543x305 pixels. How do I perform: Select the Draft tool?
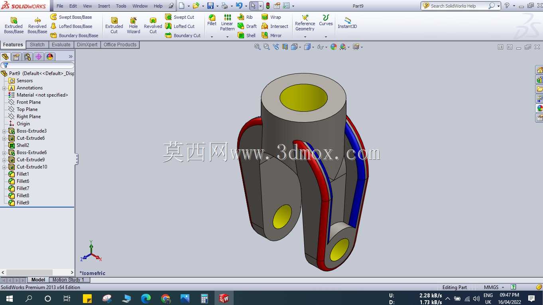tap(247, 26)
